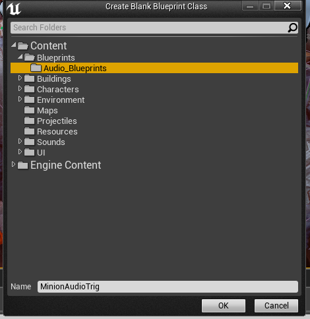Click the Search Folders input field

point(154,28)
